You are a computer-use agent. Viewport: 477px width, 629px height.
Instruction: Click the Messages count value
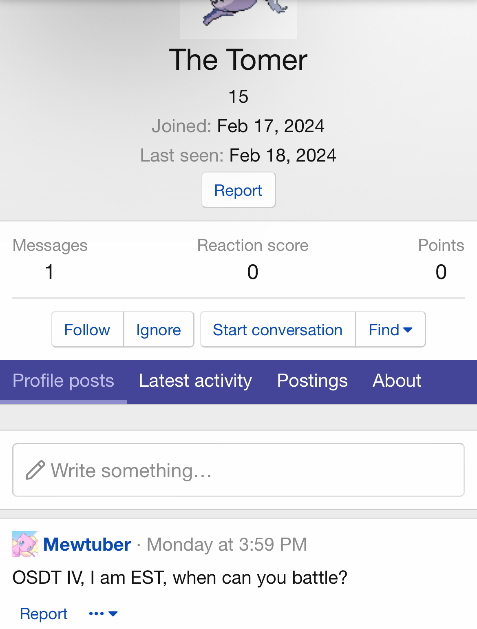tap(49, 272)
